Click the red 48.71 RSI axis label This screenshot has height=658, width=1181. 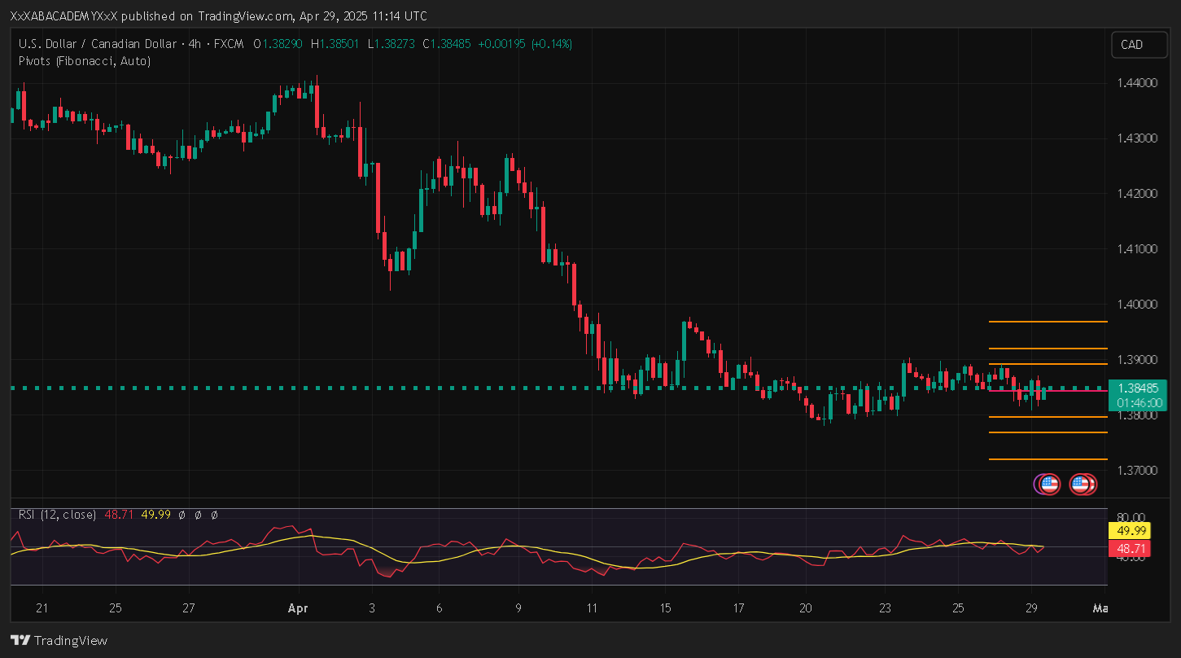pyautogui.click(x=1127, y=548)
